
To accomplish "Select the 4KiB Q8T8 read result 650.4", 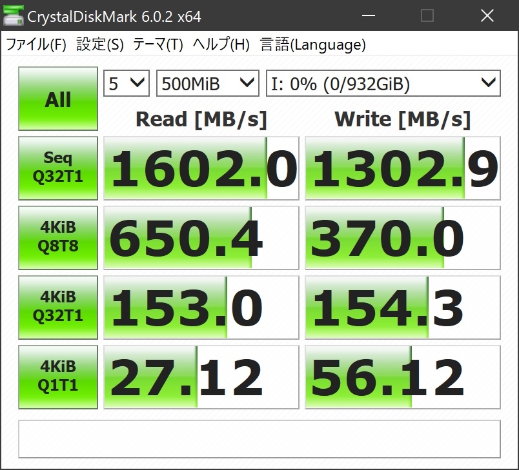I will point(201,238).
